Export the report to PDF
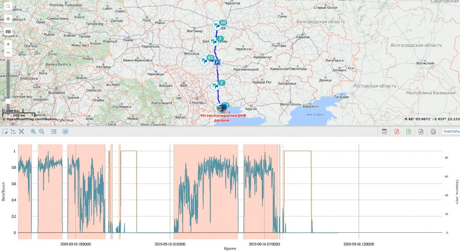The width and height of the screenshot is (460, 252). [397, 132]
